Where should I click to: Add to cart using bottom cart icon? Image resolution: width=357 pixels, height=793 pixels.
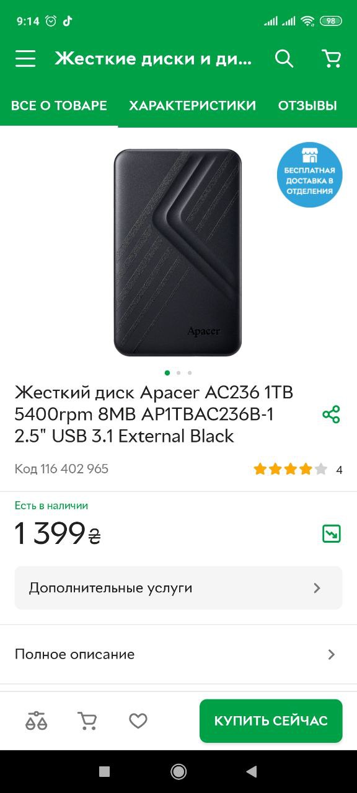click(87, 721)
